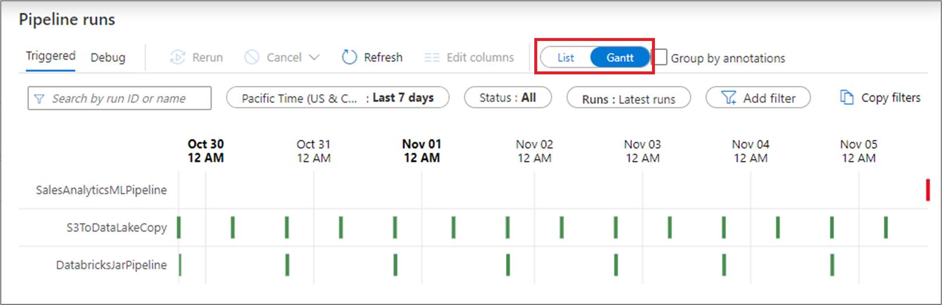Open the Runs: Latest runs filter

[628, 99]
